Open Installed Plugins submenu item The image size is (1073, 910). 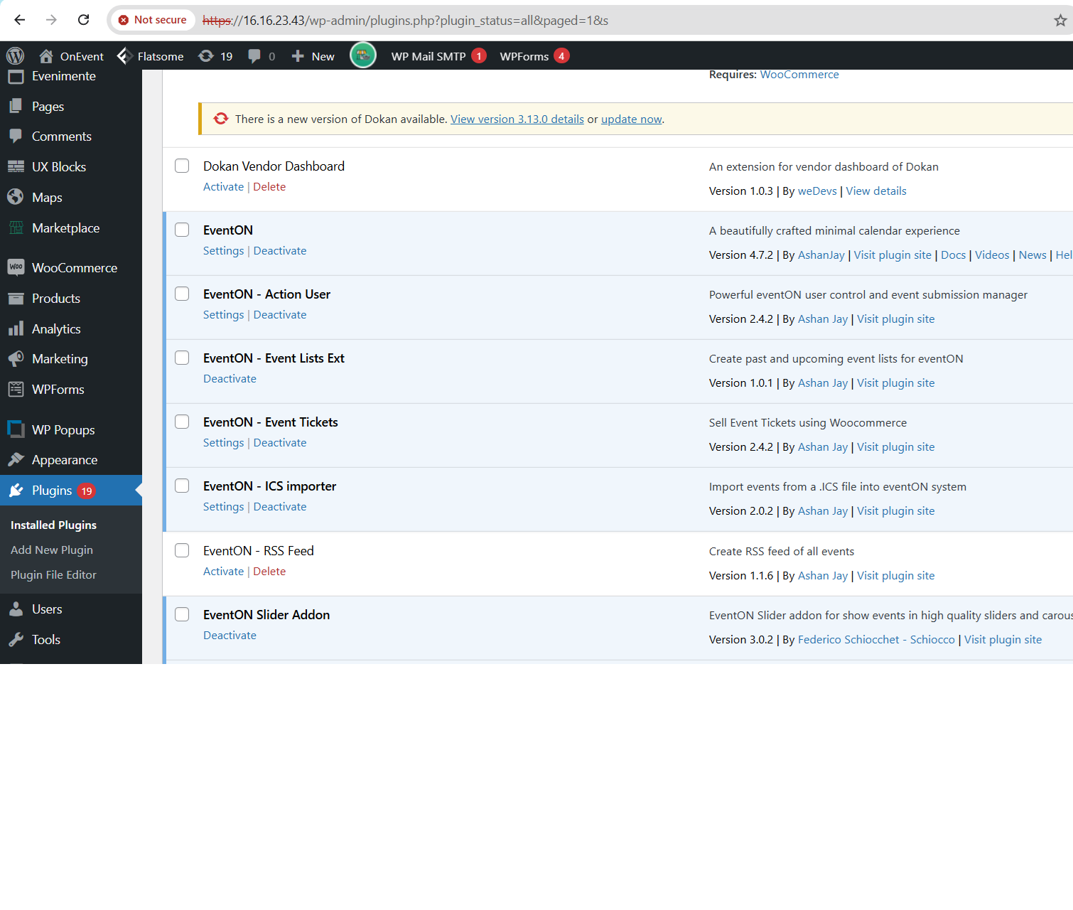tap(53, 525)
